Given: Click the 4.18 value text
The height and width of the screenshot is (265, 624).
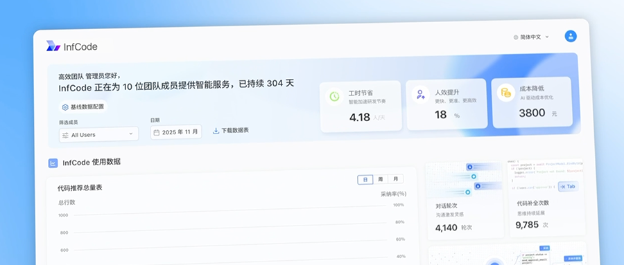Looking at the screenshot, I should pyautogui.click(x=360, y=118).
